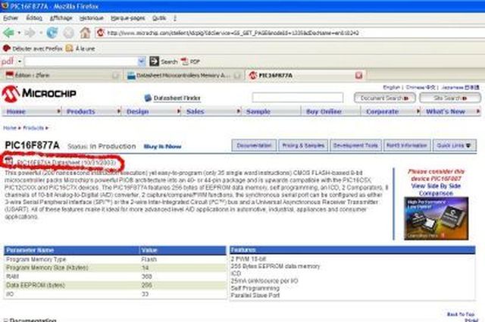Screen dimensions: 485x322
Task: Open the Documentation section tab
Action: tap(254, 145)
